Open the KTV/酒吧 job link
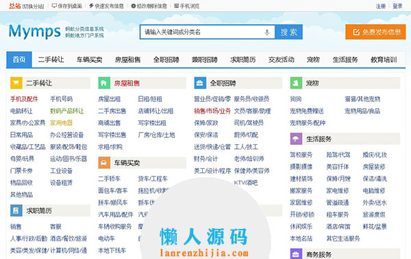This screenshot has height=259, width=411. pyautogui.click(x=246, y=182)
